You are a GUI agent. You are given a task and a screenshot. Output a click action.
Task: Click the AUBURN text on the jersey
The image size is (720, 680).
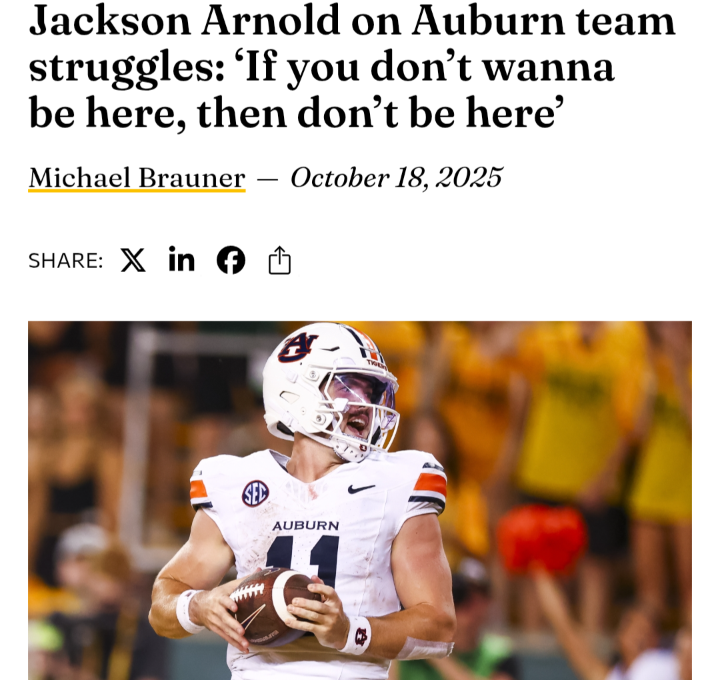point(306,526)
